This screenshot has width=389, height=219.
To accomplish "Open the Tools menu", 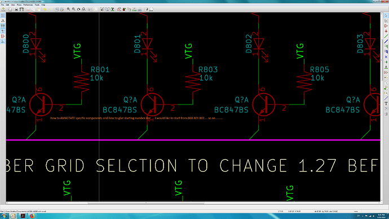I will 37,5.
